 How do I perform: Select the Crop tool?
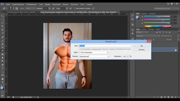pyautogui.click(x=3, y=30)
